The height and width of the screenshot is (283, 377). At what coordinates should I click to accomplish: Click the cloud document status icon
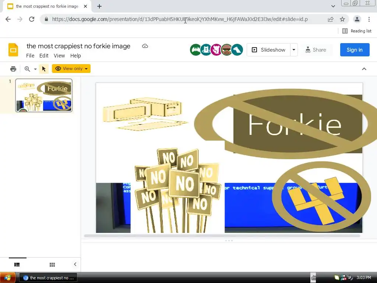coord(145,46)
